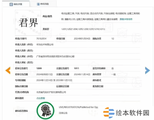Switch to the 商标流程 tab
154x120 pixels.
tap(43, 4)
